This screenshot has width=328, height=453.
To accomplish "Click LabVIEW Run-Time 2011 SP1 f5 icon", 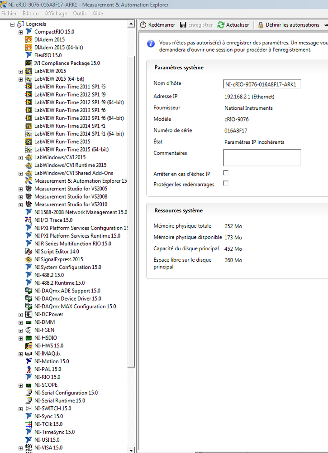I will 29,86.
